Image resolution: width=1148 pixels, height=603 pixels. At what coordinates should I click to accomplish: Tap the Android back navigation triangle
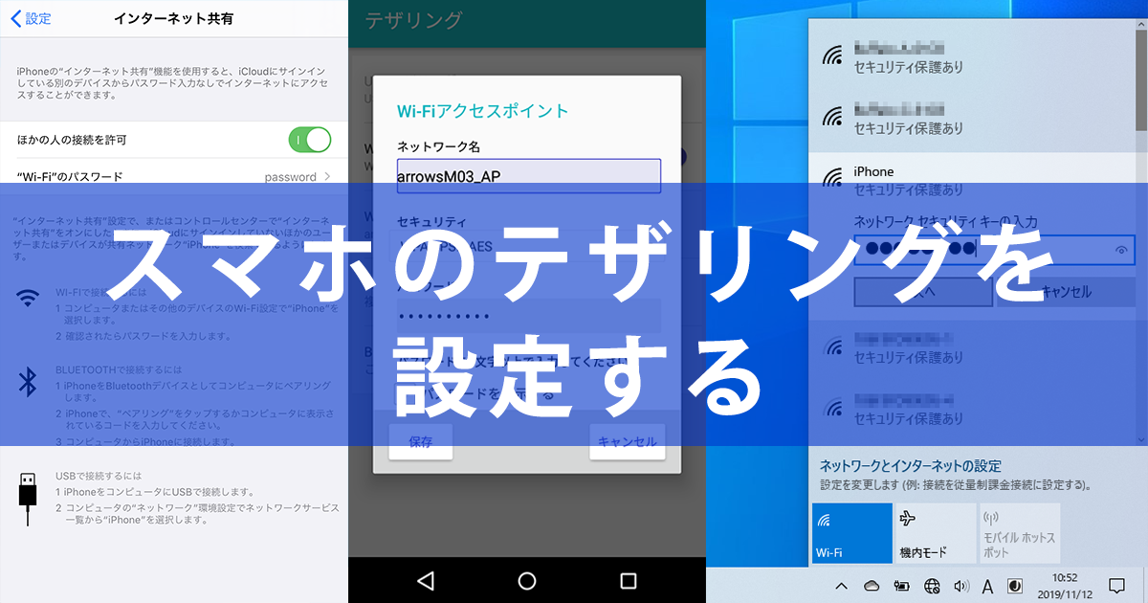tap(426, 580)
